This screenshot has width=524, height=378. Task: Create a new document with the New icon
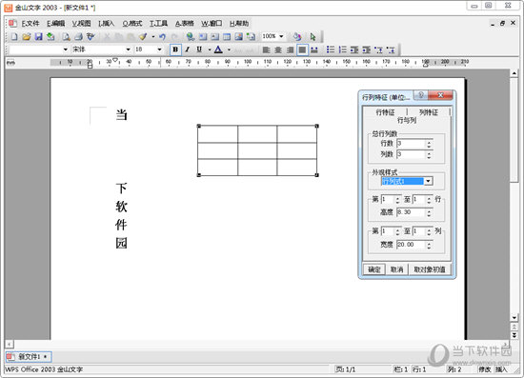[x=14, y=36]
